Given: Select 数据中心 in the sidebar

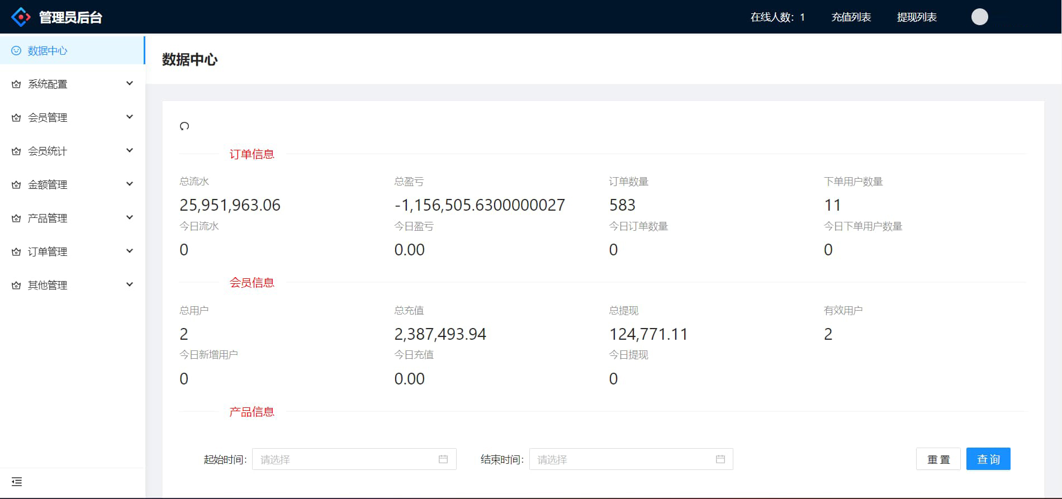Looking at the screenshot, I should 72,50.
